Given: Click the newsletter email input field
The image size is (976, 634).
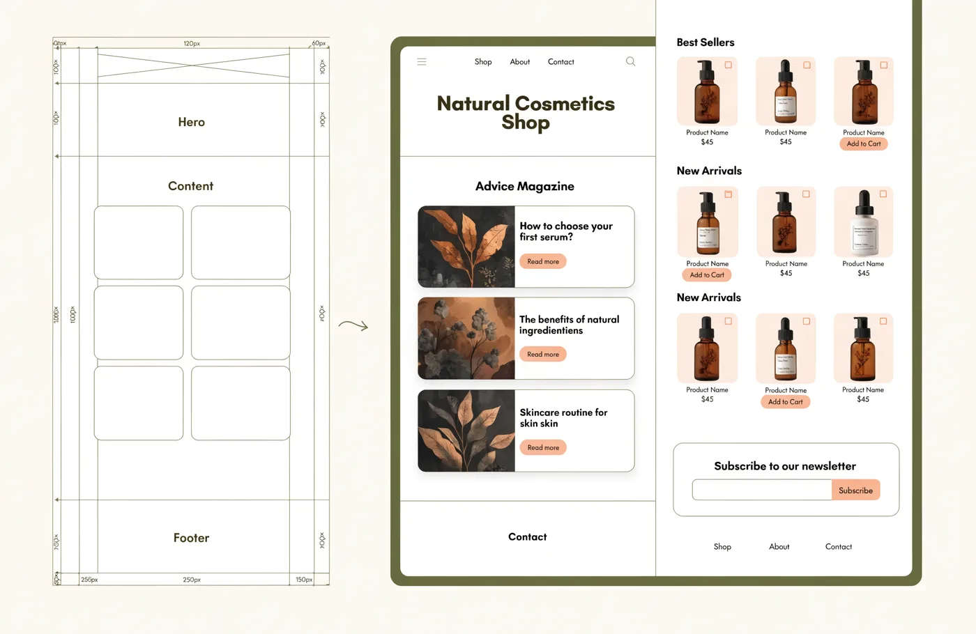Looking at the screenshot, I should 762,490.
